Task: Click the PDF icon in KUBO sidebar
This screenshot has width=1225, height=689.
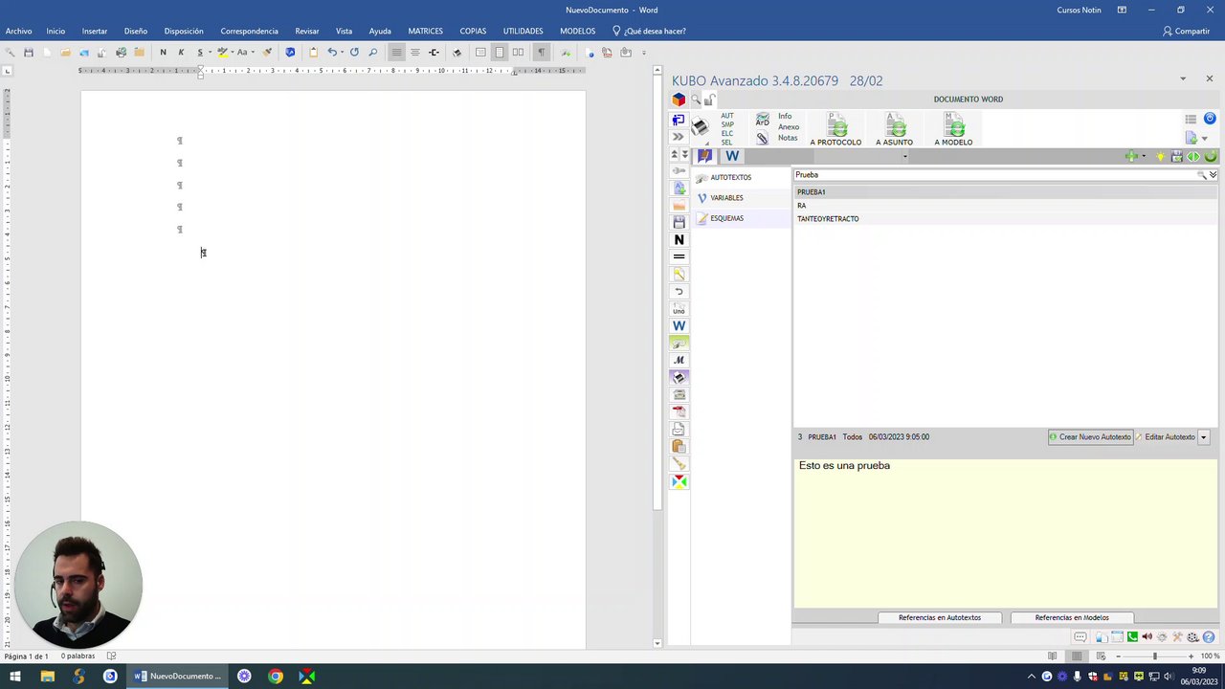Action: [679, 412]
